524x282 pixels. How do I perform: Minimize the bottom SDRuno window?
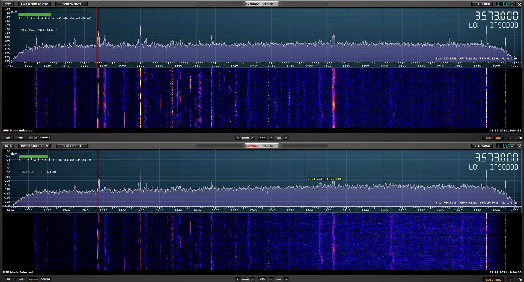click(x=513, y=146)
